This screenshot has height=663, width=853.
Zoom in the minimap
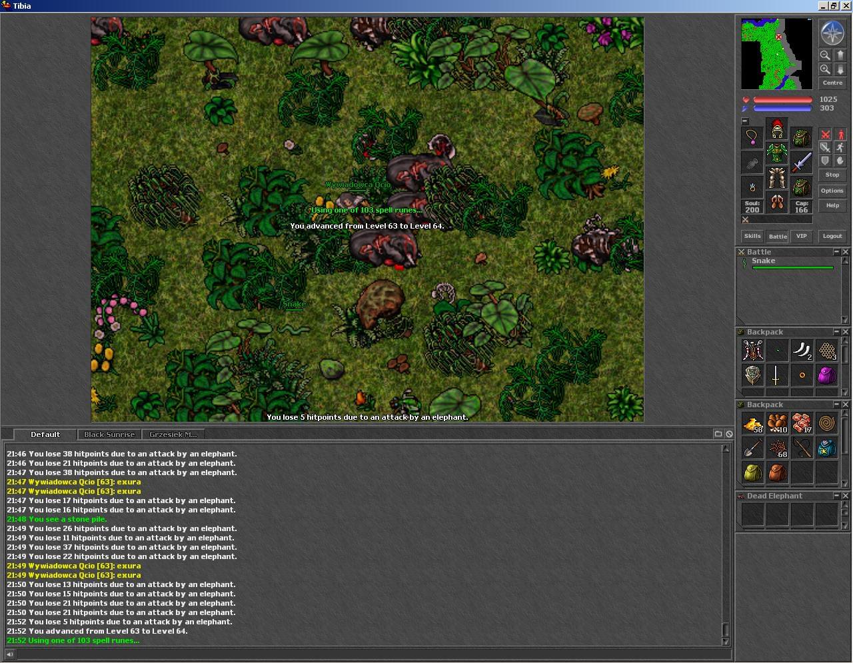(x=825, y=69)
